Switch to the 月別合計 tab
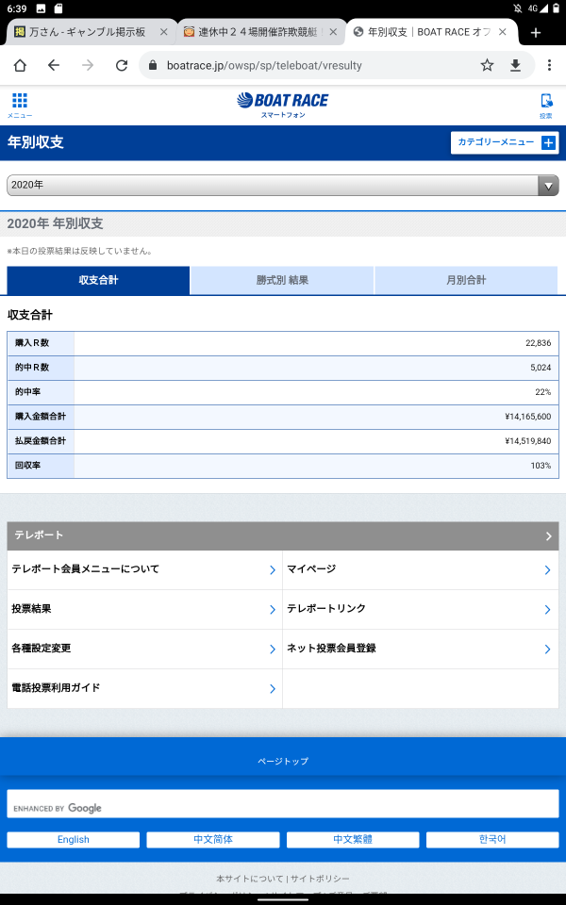 [466, 281]
